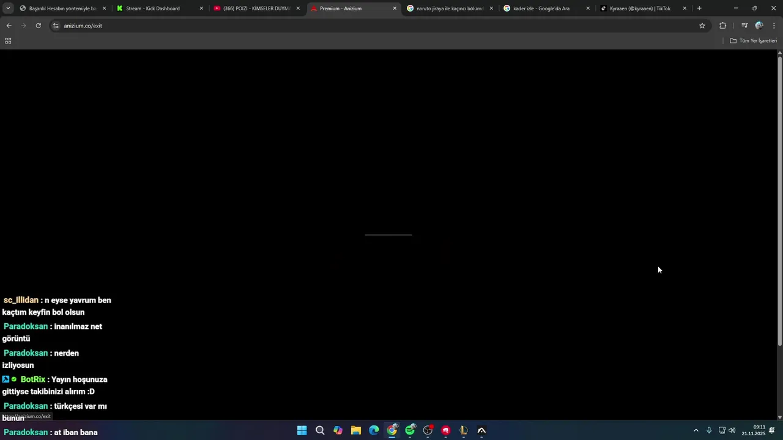Viewport: 783px width, 440px height.
Task: Open the black caret-logo app in taskbar
Action: [x=481, y=430]
